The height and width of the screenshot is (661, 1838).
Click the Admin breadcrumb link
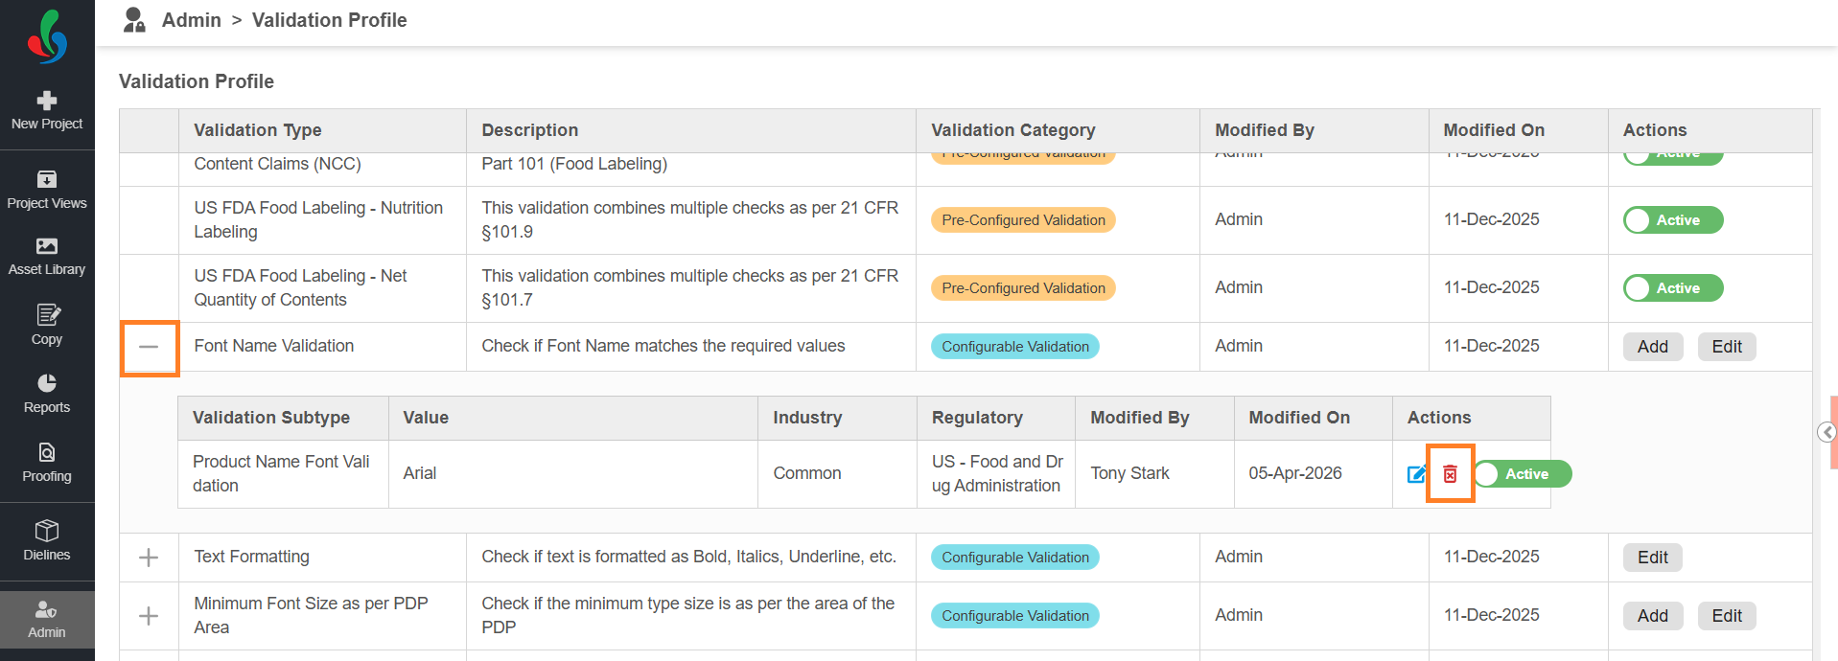click(191, 20)
